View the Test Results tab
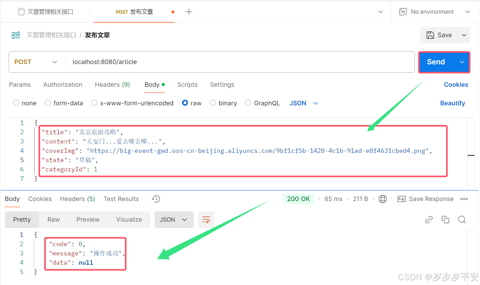This screenshot has width=480, height=285. point(121,199)
